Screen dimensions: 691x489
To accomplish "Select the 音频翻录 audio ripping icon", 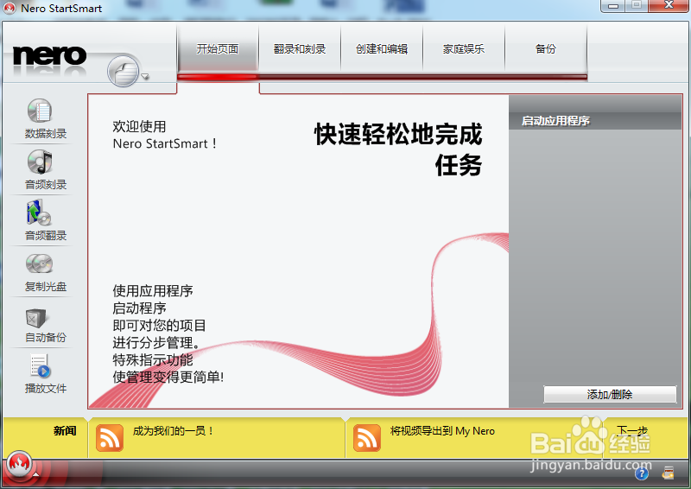I will (x=40, y=213).
